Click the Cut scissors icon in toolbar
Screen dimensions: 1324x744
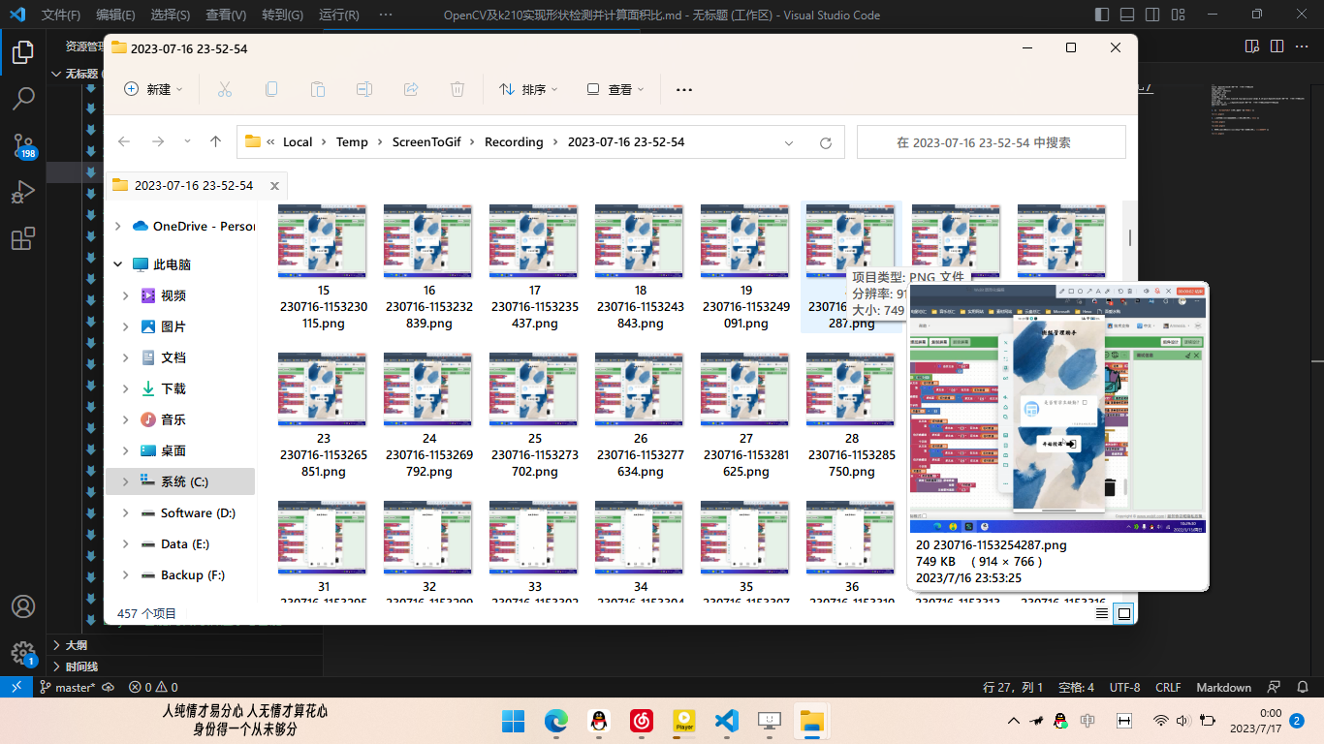tap(225, 89)
